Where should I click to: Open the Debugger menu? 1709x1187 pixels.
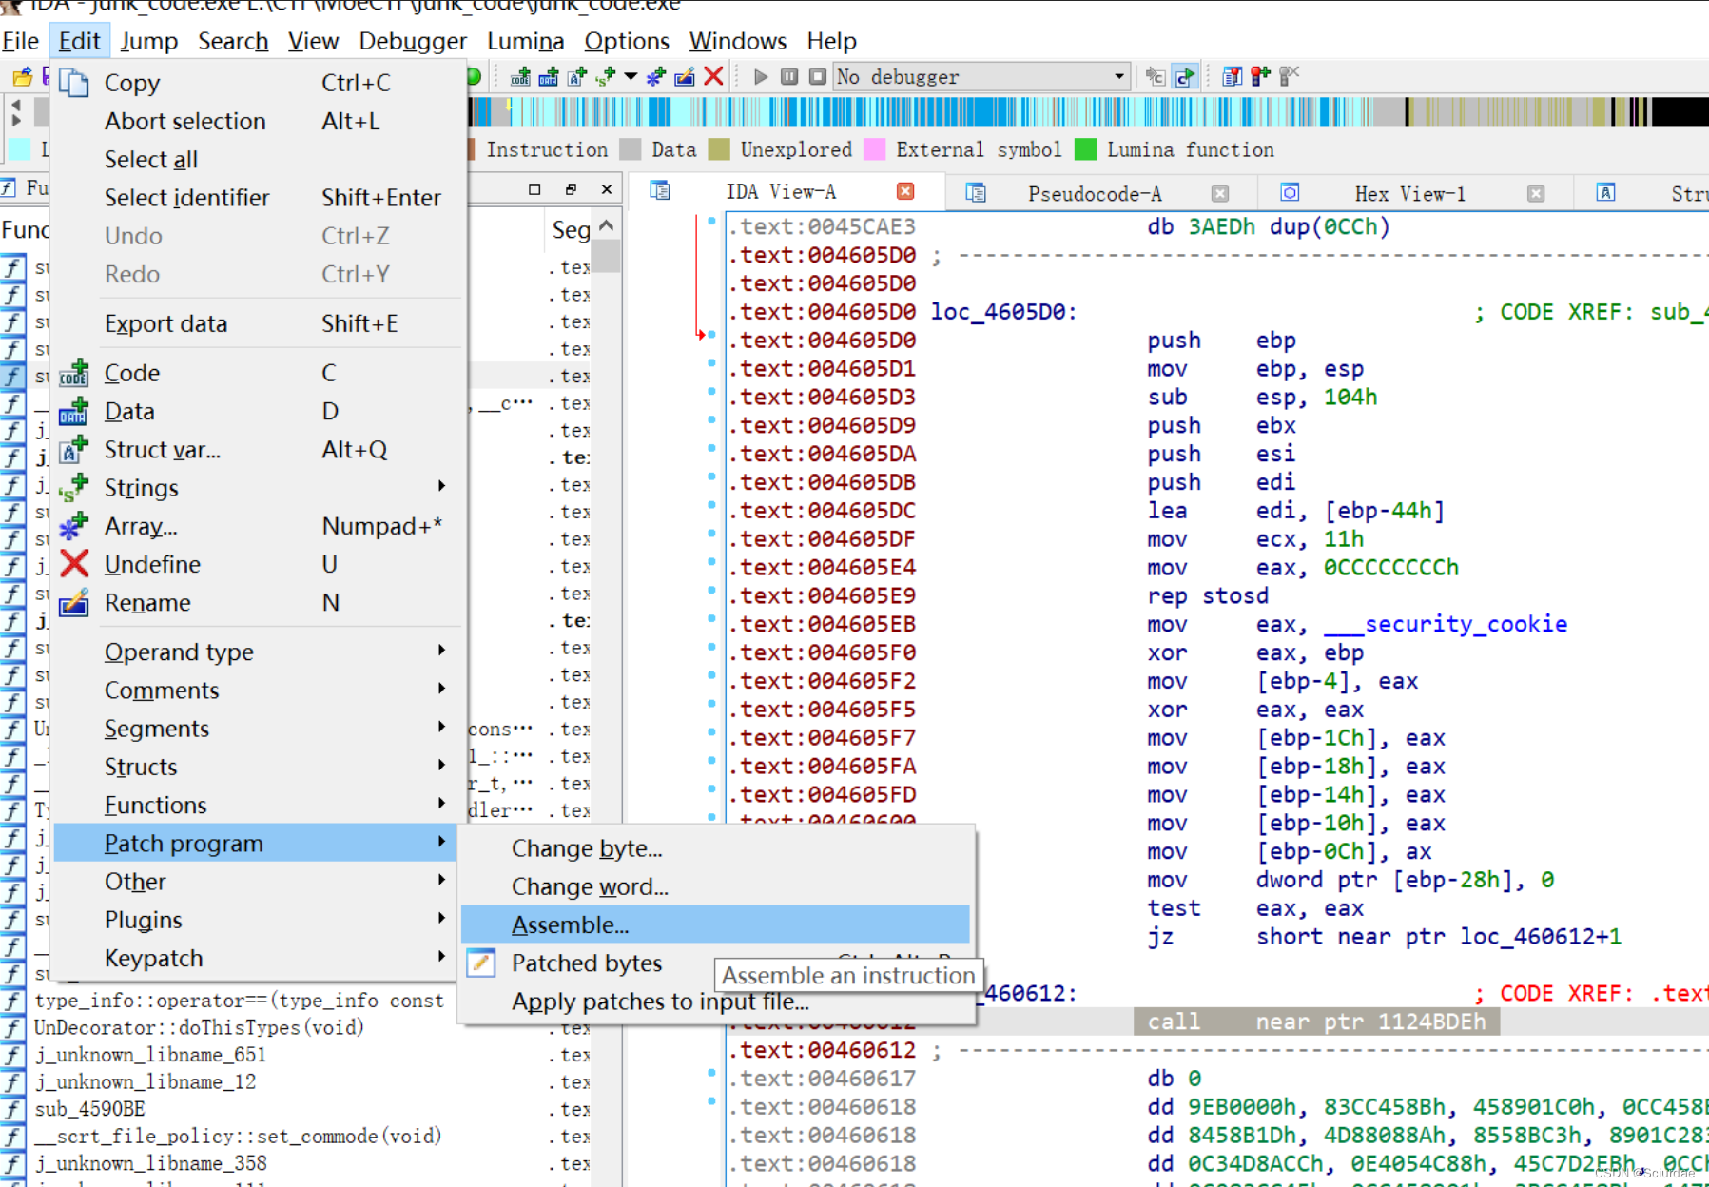413,41
